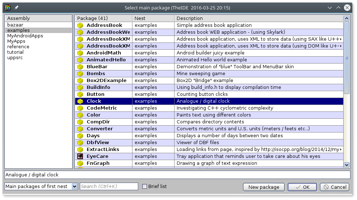Click the yellow icon beside Converter
357x200 pixels.
click(80, 129)
